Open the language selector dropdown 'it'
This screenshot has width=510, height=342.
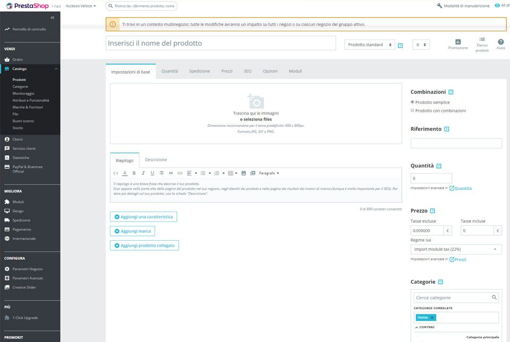421,45
